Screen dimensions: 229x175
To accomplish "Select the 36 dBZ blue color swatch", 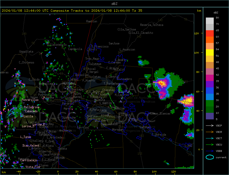I will [210, 91].
